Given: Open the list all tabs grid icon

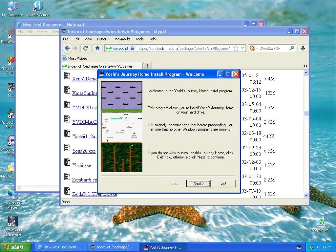Looking at the screenshot, I should click(305, 66).
